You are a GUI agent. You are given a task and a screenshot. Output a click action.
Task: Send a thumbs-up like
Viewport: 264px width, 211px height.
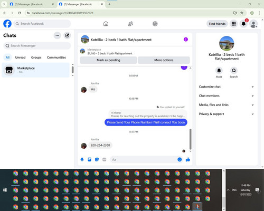click(188, 159)
